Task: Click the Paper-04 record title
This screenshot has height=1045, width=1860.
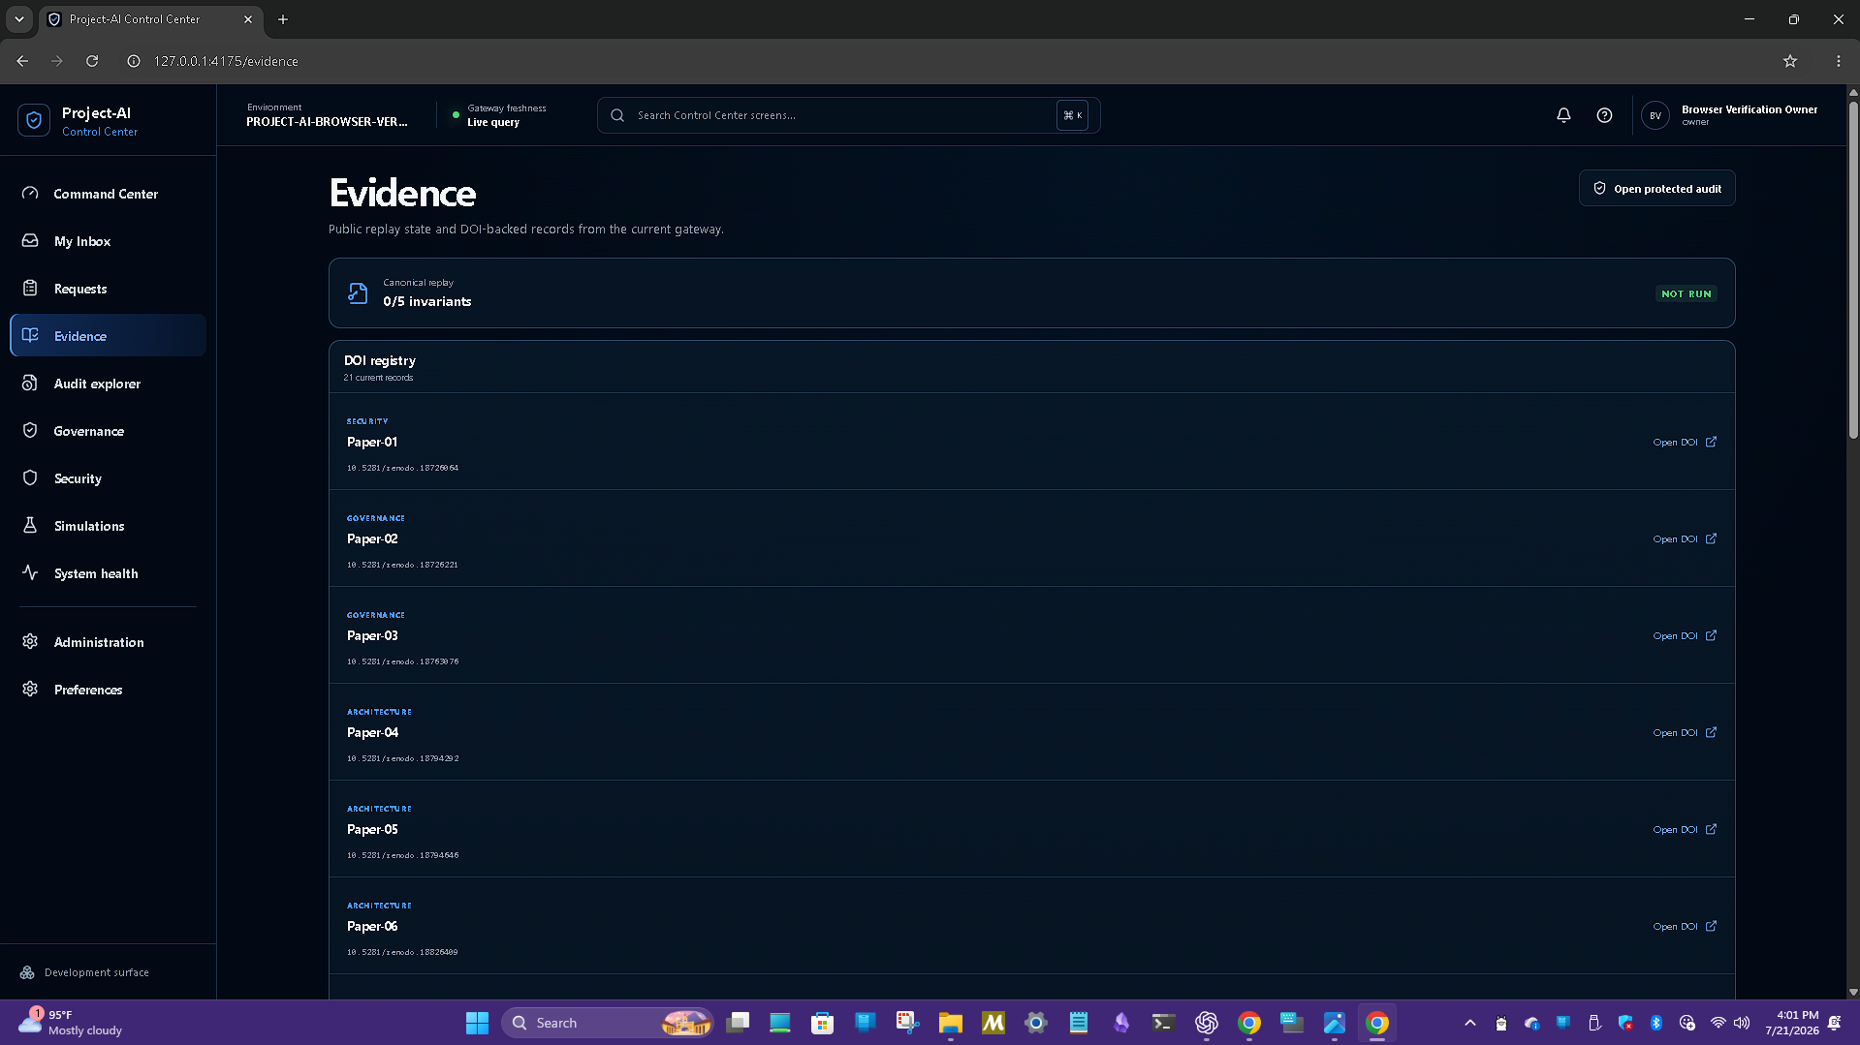Action: click(372, 732)
